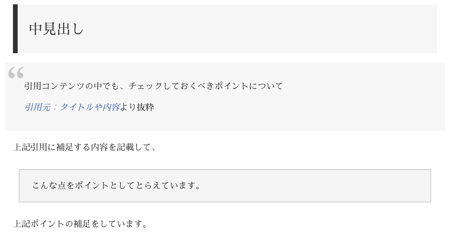450x238 pixels.
Task: Click とらえています in the bordered box
Action: click(x=164, y=186)
